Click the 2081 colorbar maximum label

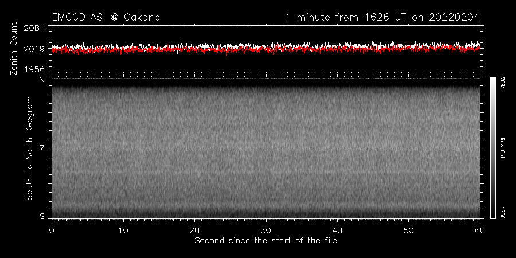coord(502,83)
